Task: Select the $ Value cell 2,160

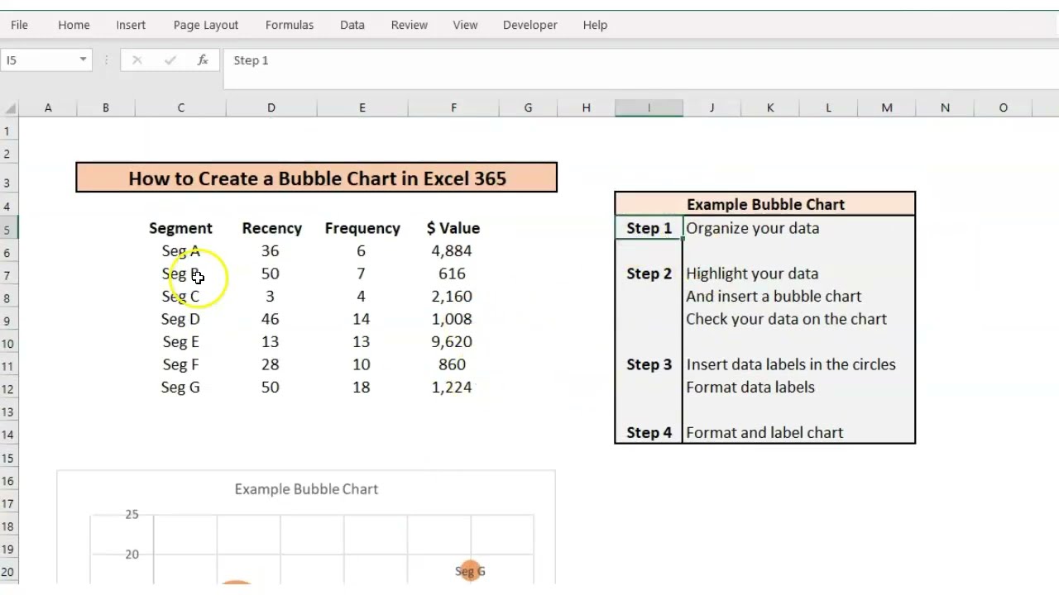Action: (452, 296)
